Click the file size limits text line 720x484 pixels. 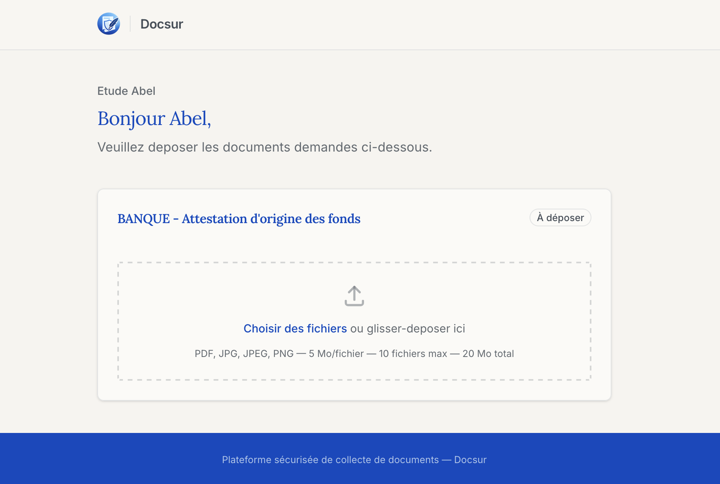[354, 354]
